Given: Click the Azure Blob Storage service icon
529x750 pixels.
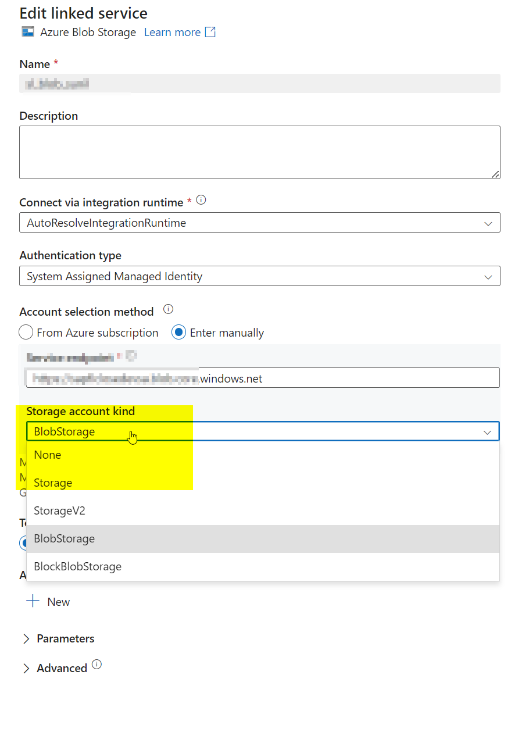Looking at the screenshot, I should point(27,33).
